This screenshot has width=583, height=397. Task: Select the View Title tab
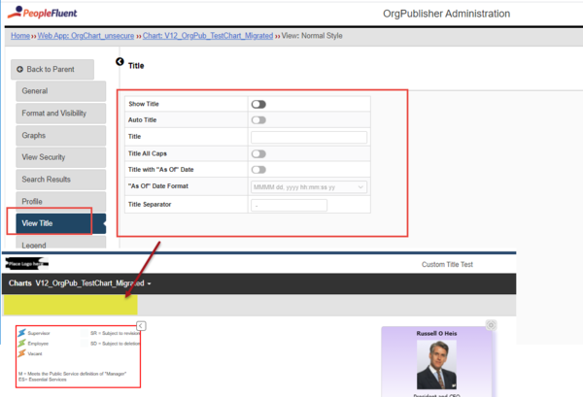point(61,223)
